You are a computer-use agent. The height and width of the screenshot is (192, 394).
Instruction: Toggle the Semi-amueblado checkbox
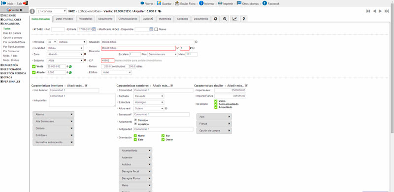(x=216, y=104)
